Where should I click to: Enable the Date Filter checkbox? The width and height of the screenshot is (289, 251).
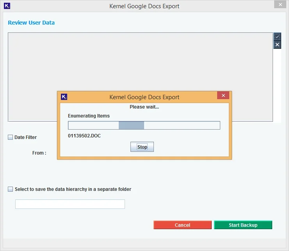[x=10, y=137]
